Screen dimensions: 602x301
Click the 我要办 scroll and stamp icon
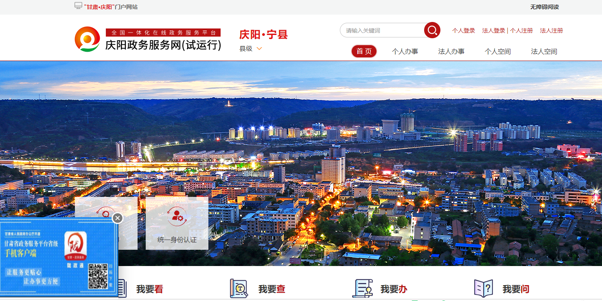pos(363,288)
